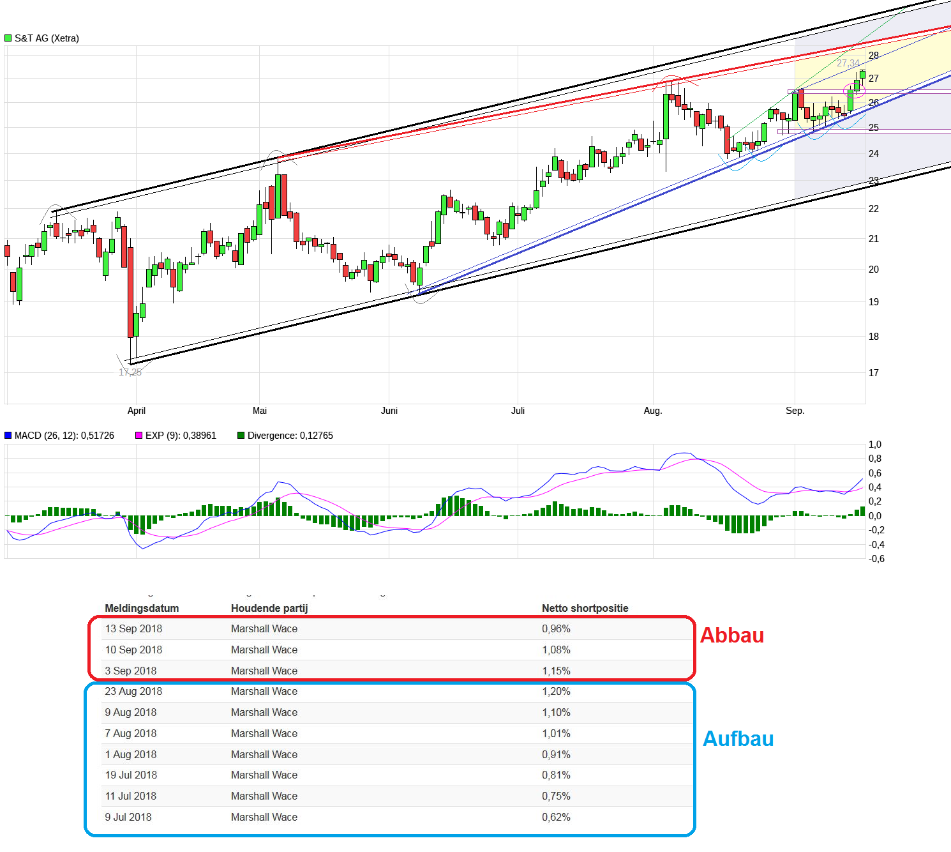
Task: Select the Juli axis label
Action: pyautogui.click(x=518, y=411)
